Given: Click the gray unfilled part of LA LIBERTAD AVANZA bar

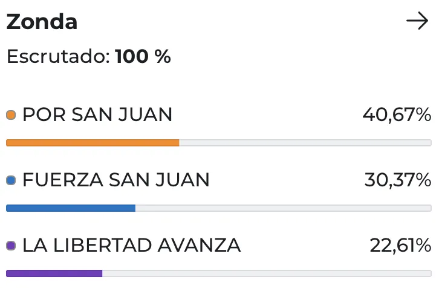Looking at the screenshot, I should (267, 273).
